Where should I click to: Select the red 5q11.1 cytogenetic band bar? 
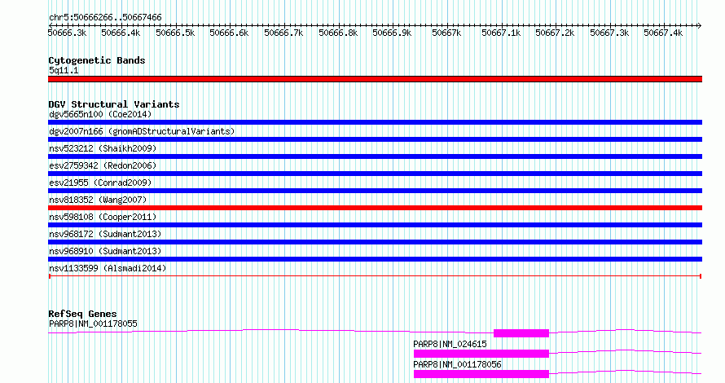pyautogui.click(x=375, y=79)
